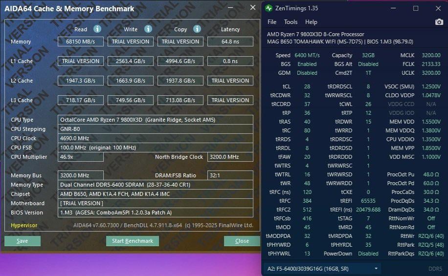Minimize the AIDA64 benchmark window
The height and width of the screenshot is (276, 448).
[230, 8]
